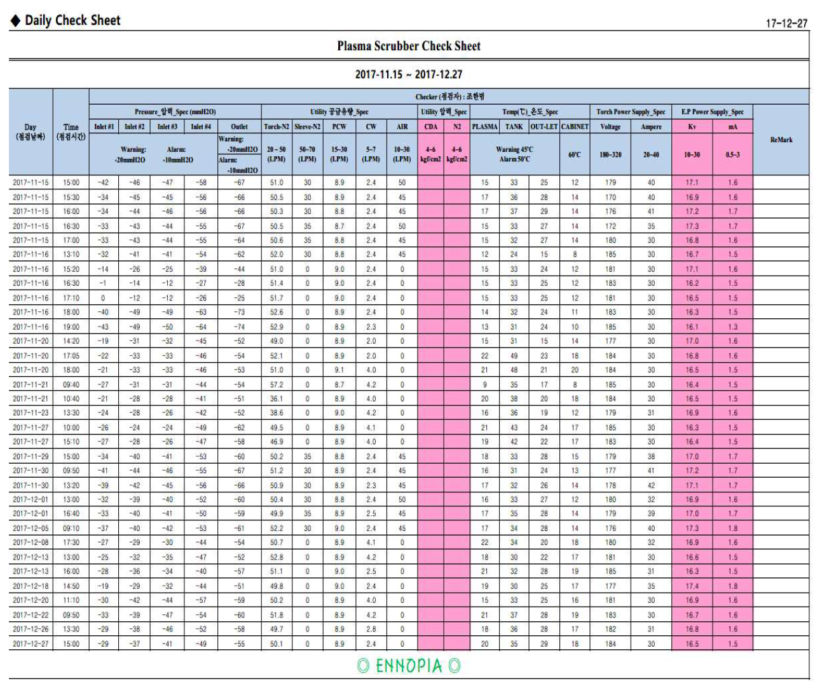Screen dimensions: 815x688
Task: Select the 'Plasma Scrubber Check Sheet' heading
Action: coord(409,46)
